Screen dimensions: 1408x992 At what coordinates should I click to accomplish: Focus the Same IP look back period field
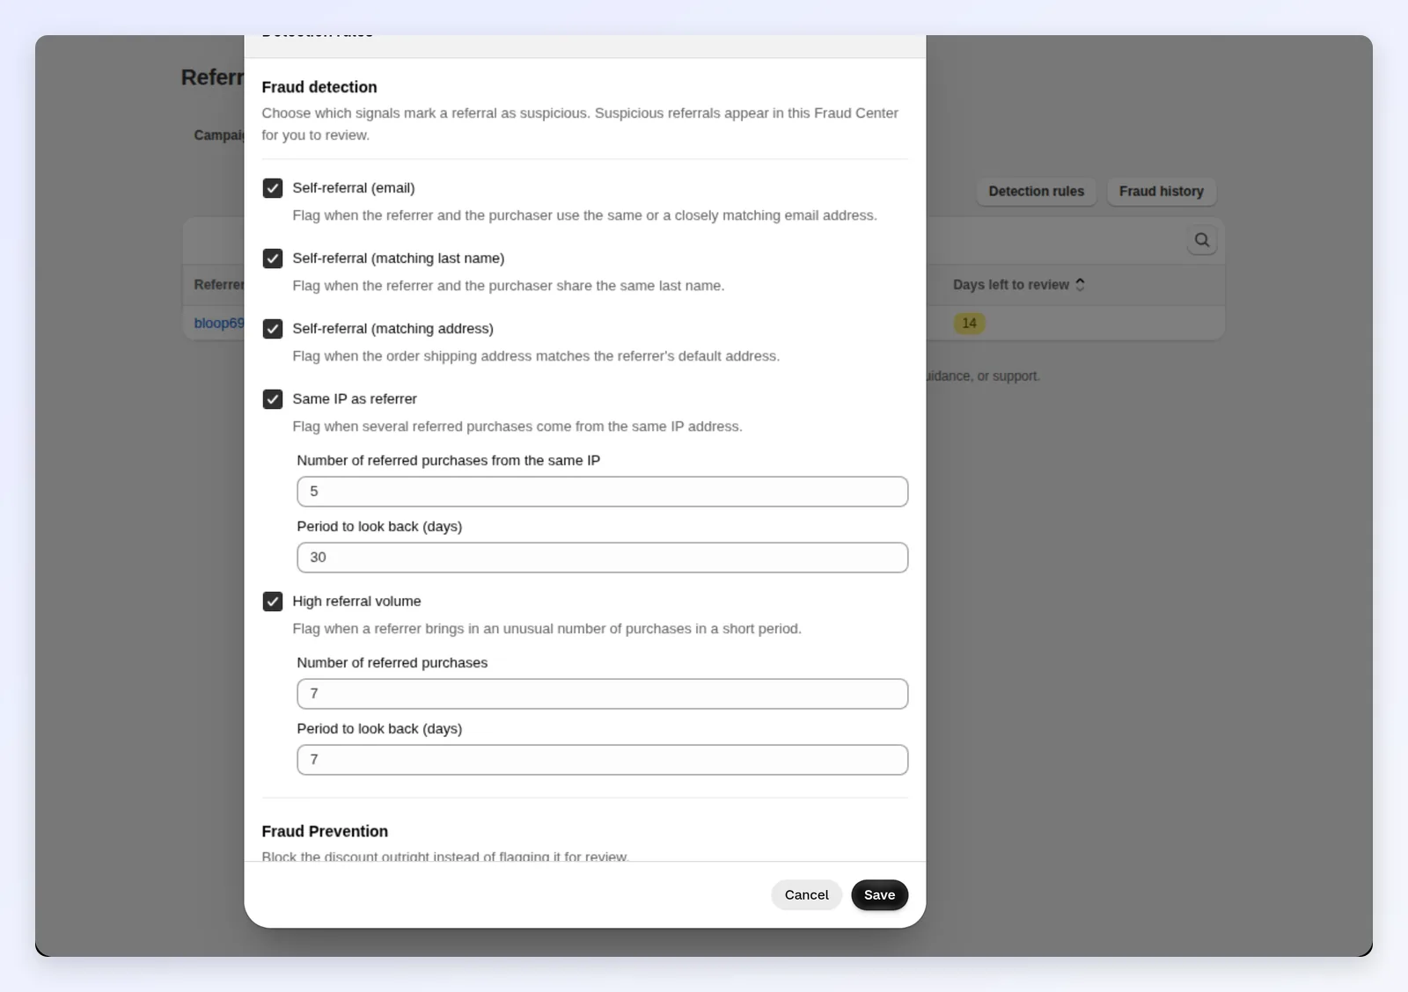click(603, 558)
